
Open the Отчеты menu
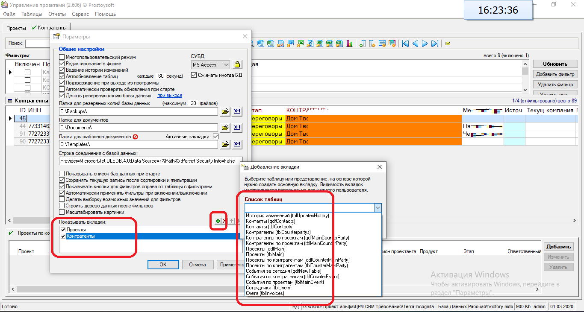point(57,14)
